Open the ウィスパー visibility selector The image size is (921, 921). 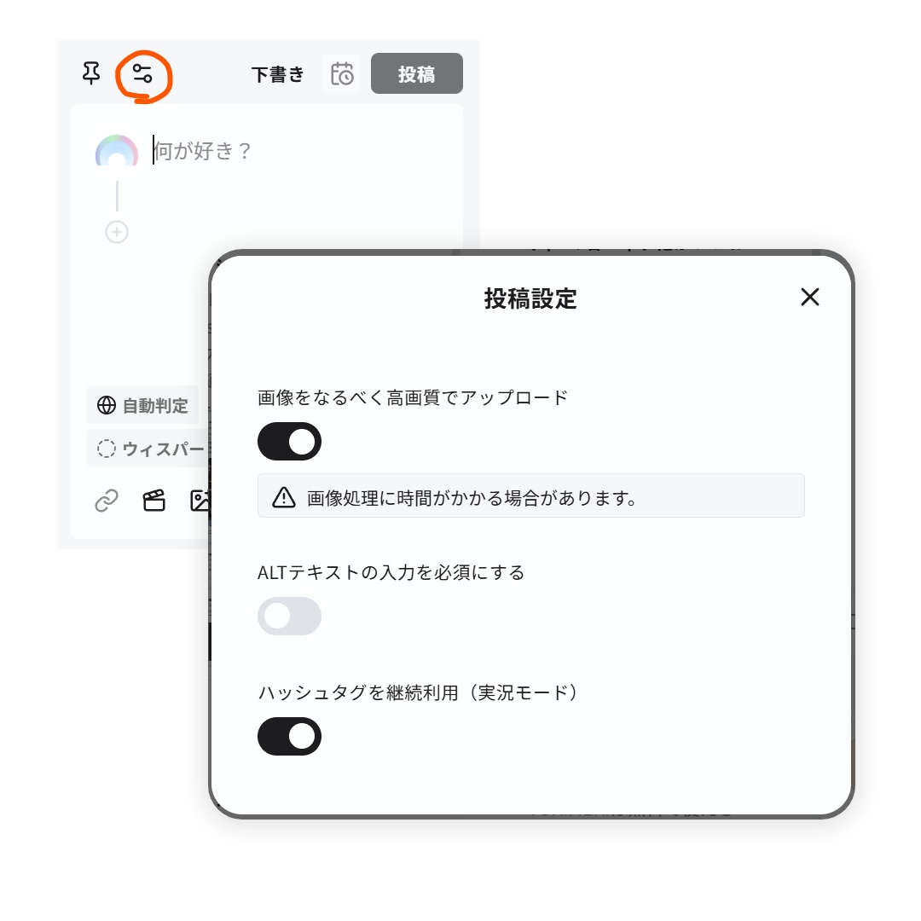149,449
